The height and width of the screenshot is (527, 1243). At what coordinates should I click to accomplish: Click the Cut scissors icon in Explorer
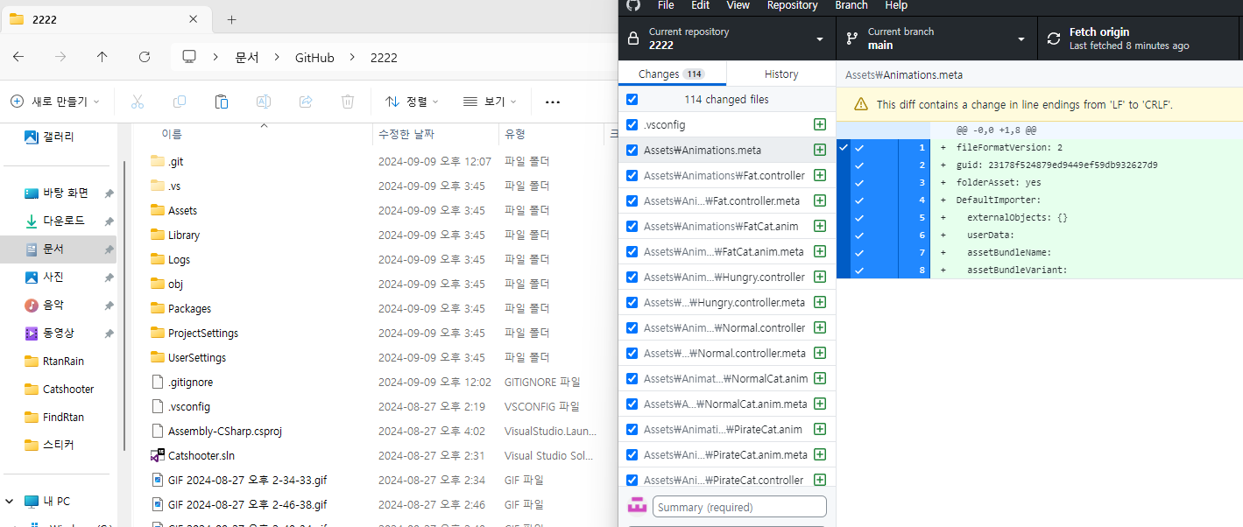click(x=138, y=102)
